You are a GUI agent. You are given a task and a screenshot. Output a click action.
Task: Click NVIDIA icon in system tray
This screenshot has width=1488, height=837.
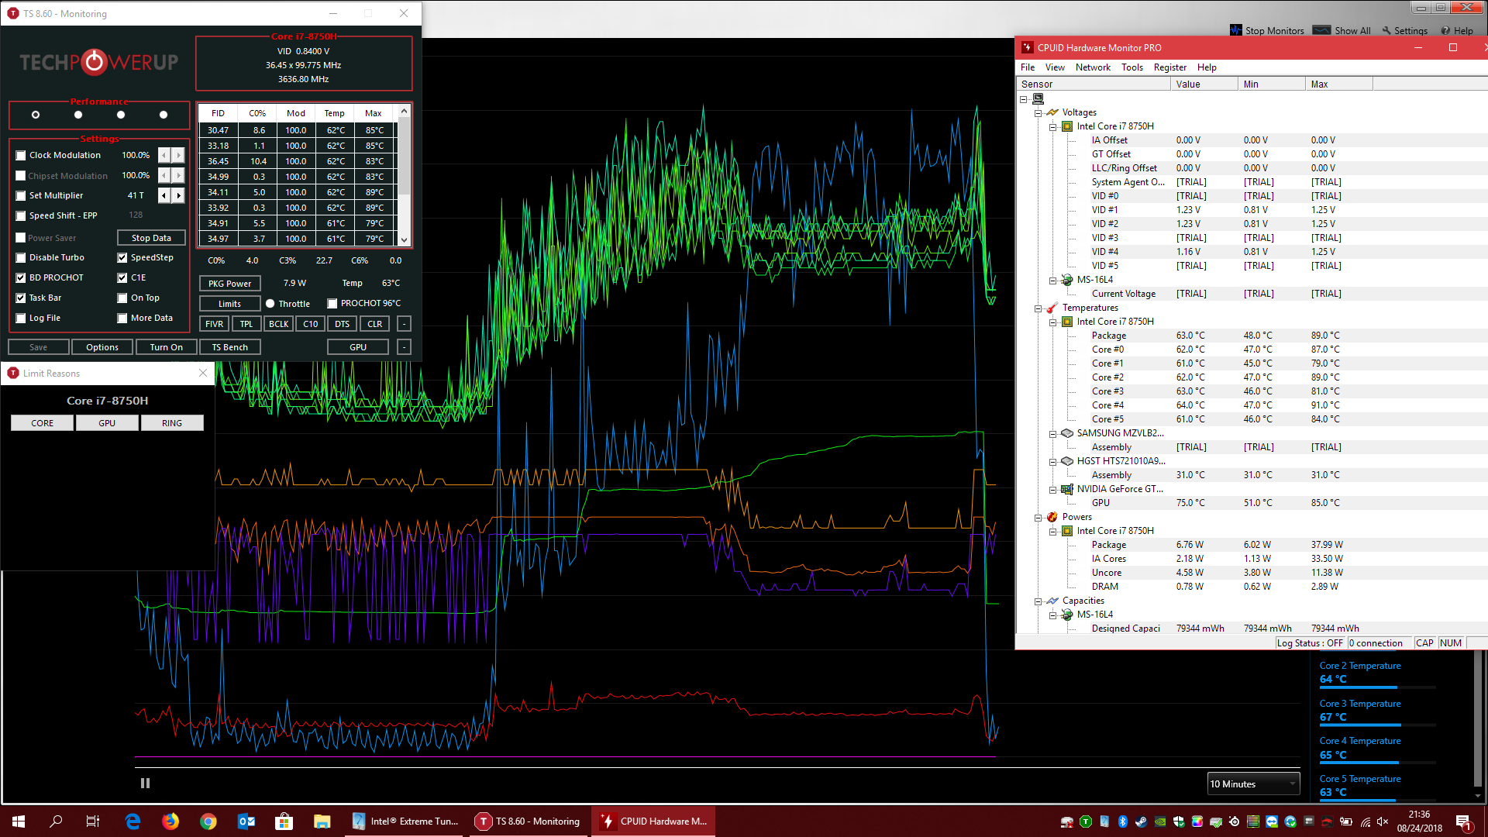[x=1160, y=821]
